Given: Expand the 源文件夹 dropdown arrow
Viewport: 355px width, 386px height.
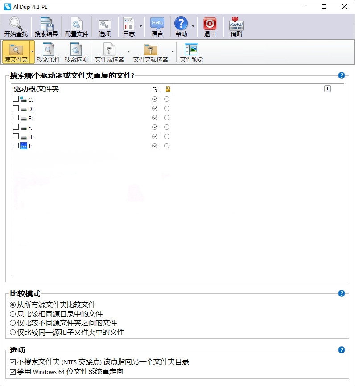Looking at the screenshot, I should [32, 52].
